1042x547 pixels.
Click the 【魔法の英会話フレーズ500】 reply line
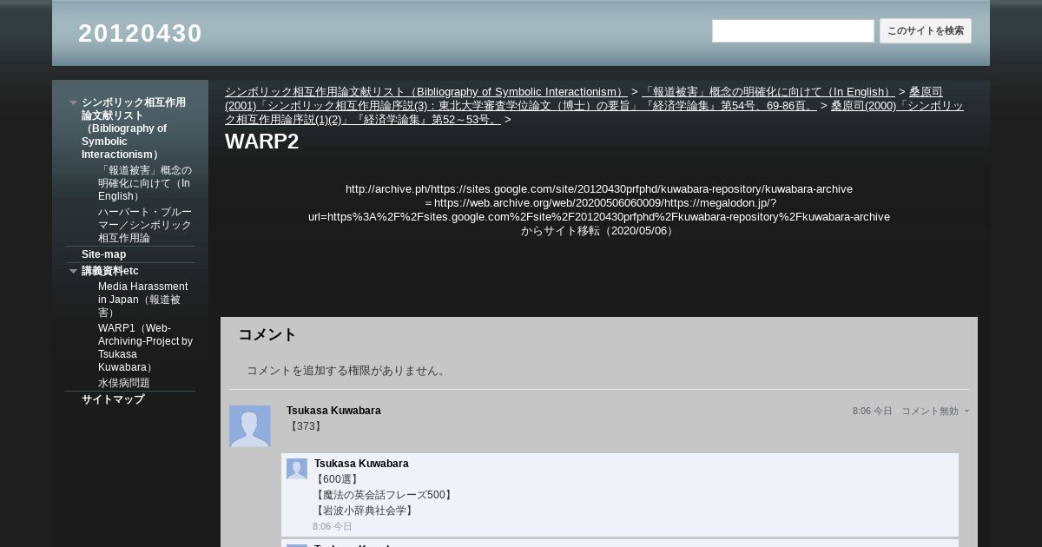[384, 495]
